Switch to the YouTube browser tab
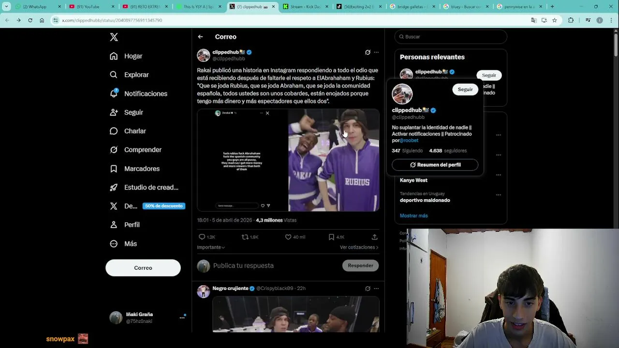 tap(91, 7)
